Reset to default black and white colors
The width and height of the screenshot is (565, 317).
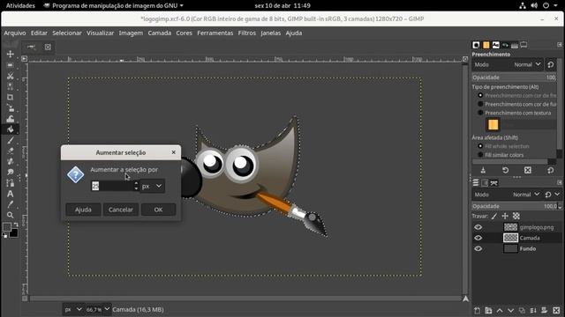pyautogui.click(x=4, y=236)
